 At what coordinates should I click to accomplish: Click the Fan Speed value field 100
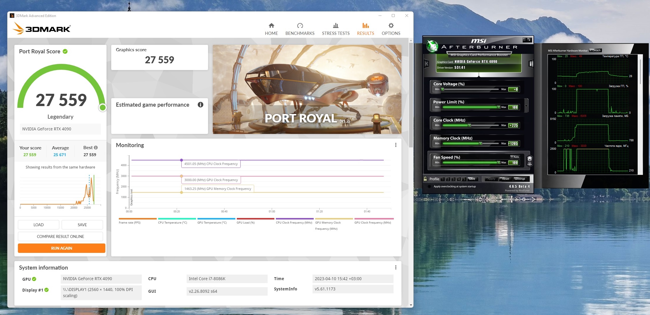tap(514, 163)
